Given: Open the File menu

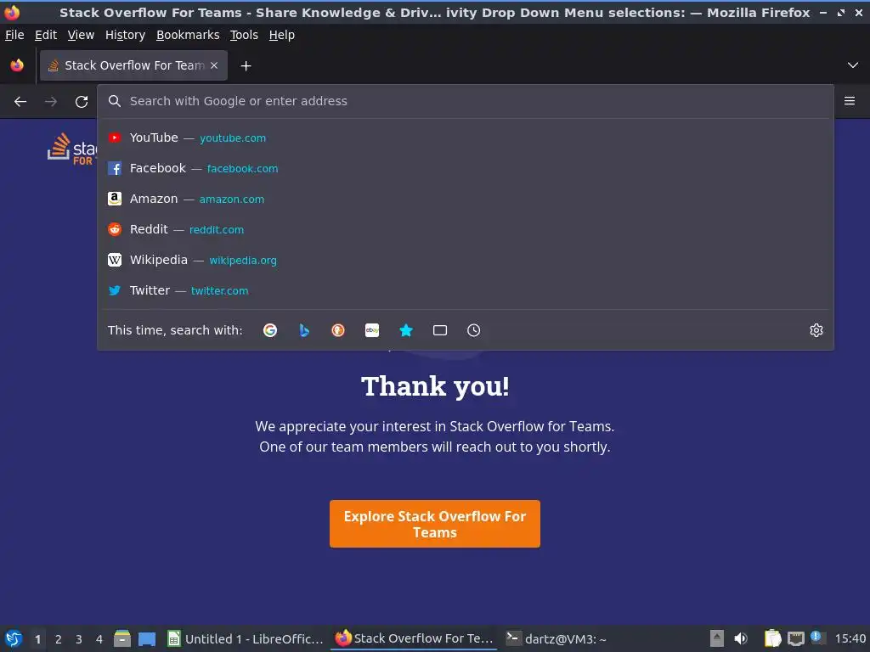Looking at the screenshot, I should coord(14,35).
